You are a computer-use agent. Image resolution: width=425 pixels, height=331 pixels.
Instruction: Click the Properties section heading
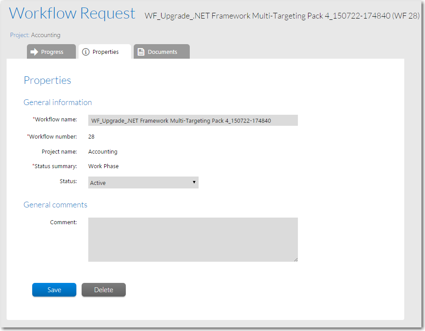pyautogui.click(x=47, y=80)
